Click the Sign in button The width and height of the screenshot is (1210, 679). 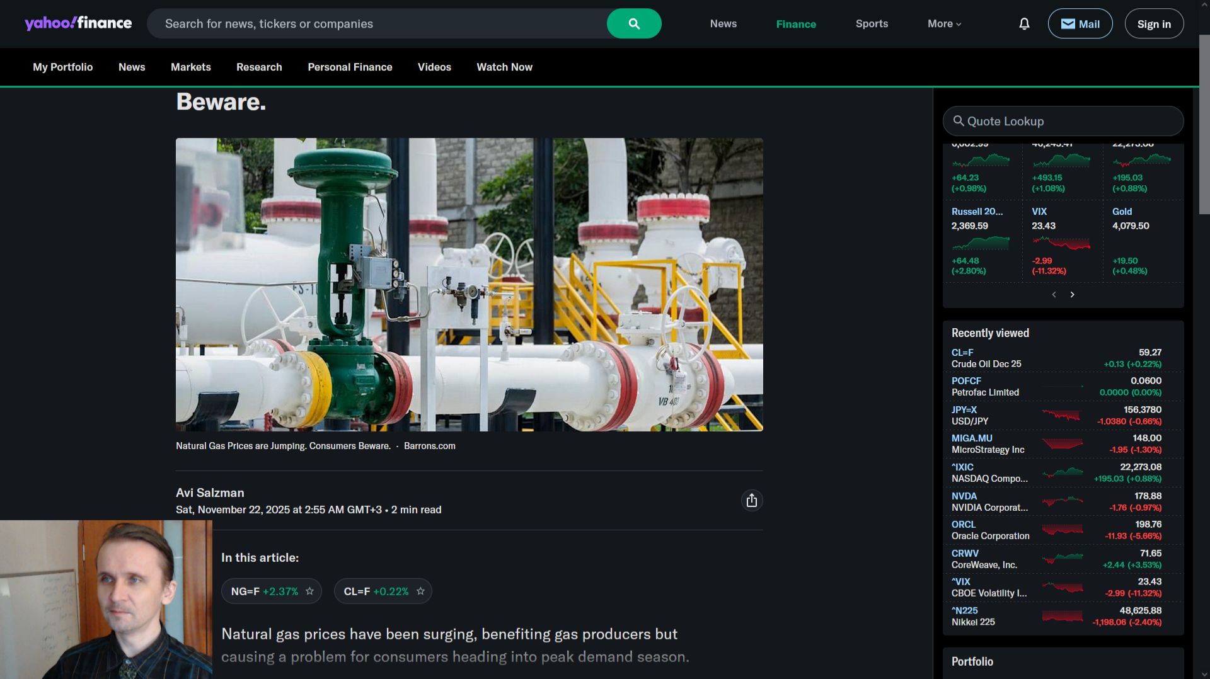click(x=1154, y=24)
